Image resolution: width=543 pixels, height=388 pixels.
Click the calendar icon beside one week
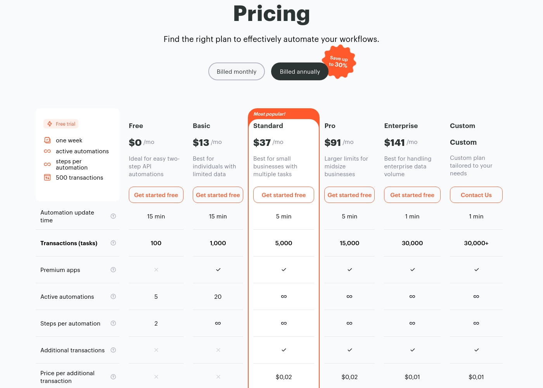[x=47, y=140]
